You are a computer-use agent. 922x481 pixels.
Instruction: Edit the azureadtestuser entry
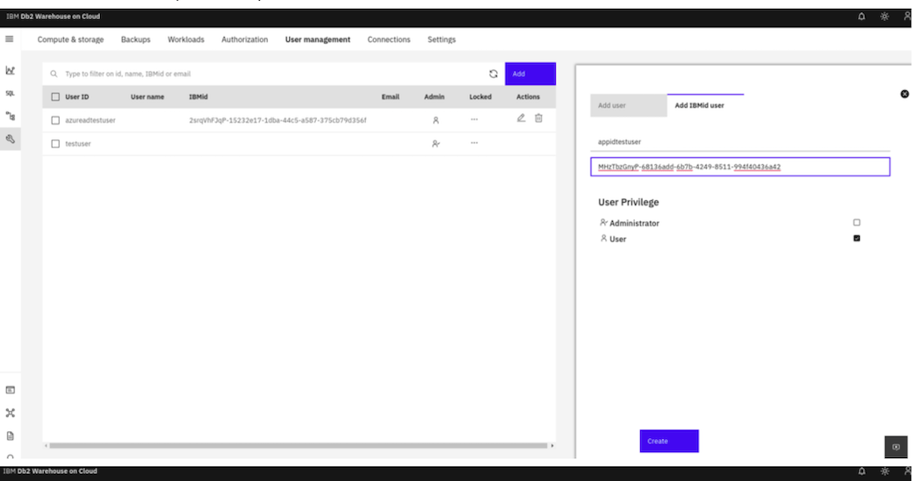pos(521,118)
